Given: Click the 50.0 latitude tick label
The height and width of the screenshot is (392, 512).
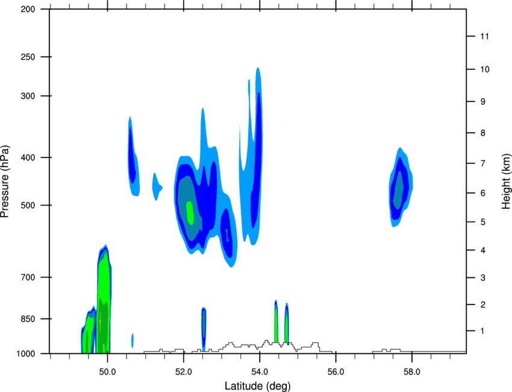Looking at the screenshot, I should pos(107,372).
